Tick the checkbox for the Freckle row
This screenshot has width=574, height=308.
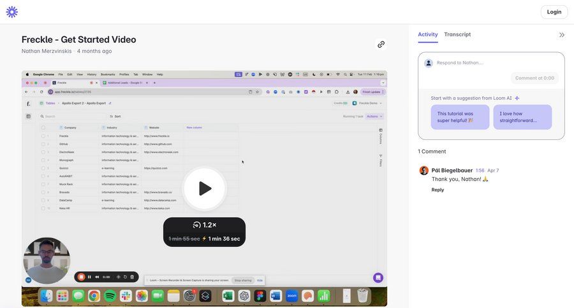point(43,136)
